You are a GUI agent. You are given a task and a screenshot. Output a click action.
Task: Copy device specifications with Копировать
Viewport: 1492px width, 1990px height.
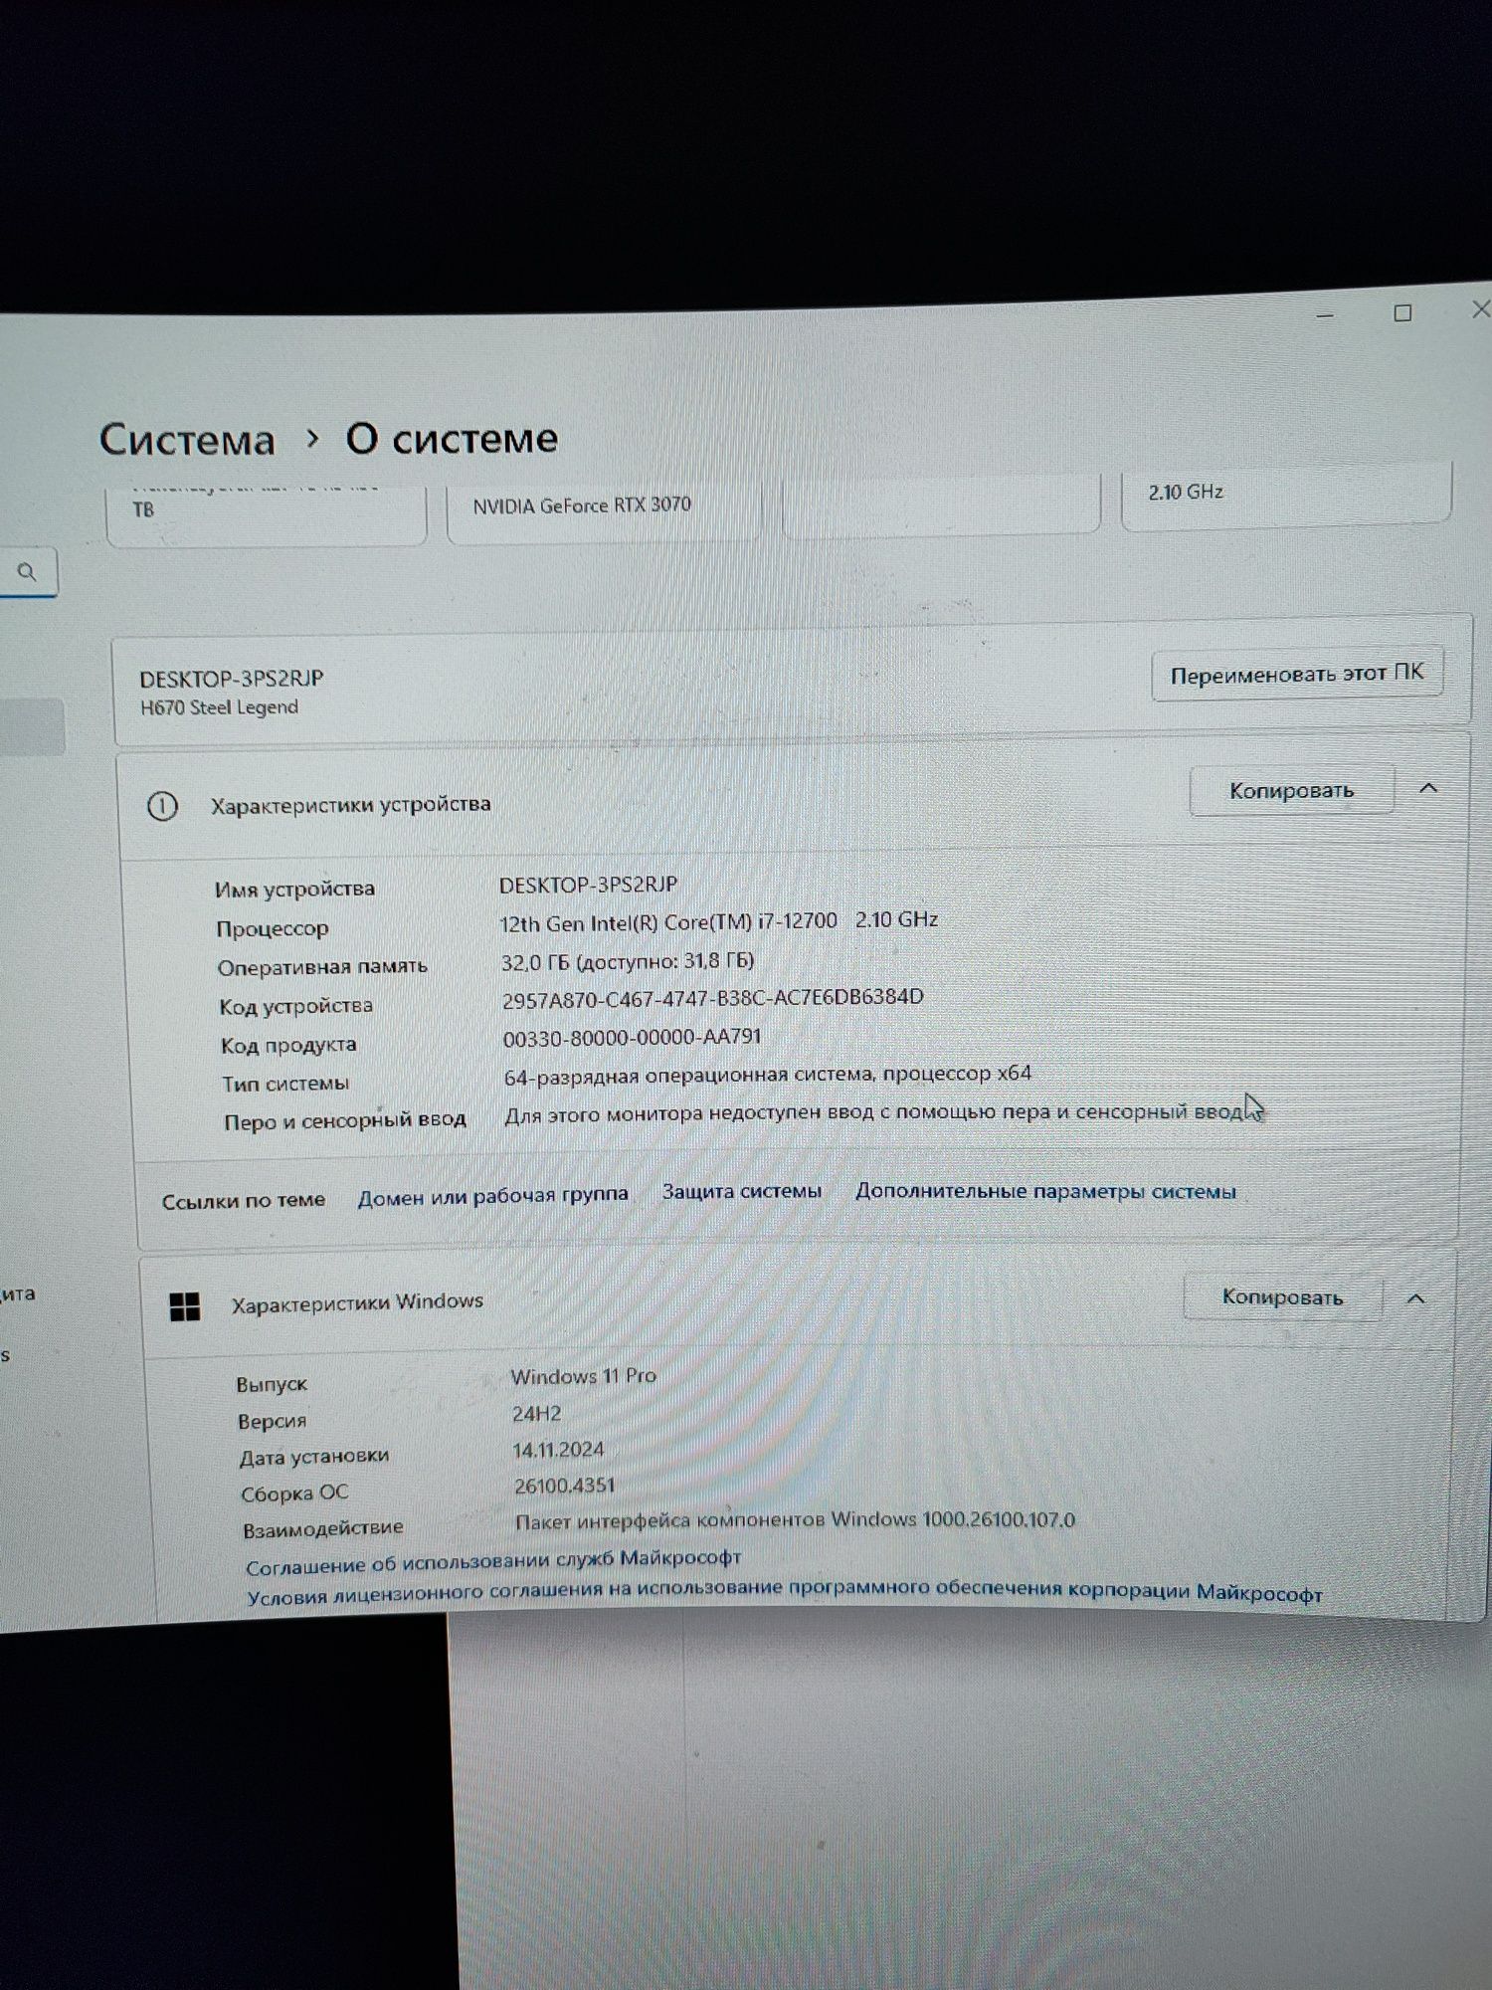[1291, 791]
